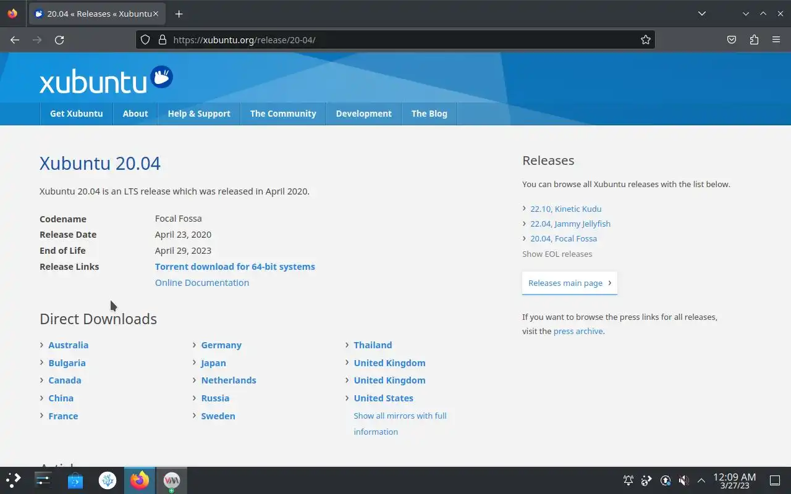Click the URL address bar
This screenshot has height=494, width=791.
395,40
